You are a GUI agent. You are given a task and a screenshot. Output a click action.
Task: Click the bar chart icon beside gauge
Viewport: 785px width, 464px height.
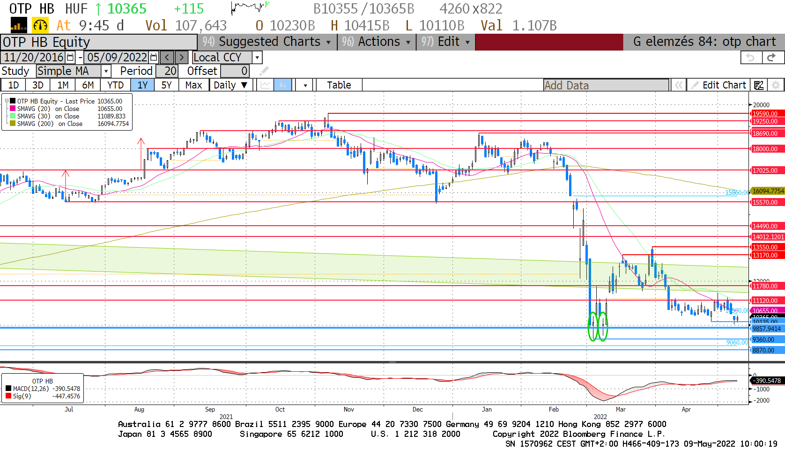(x=19, y=25)
